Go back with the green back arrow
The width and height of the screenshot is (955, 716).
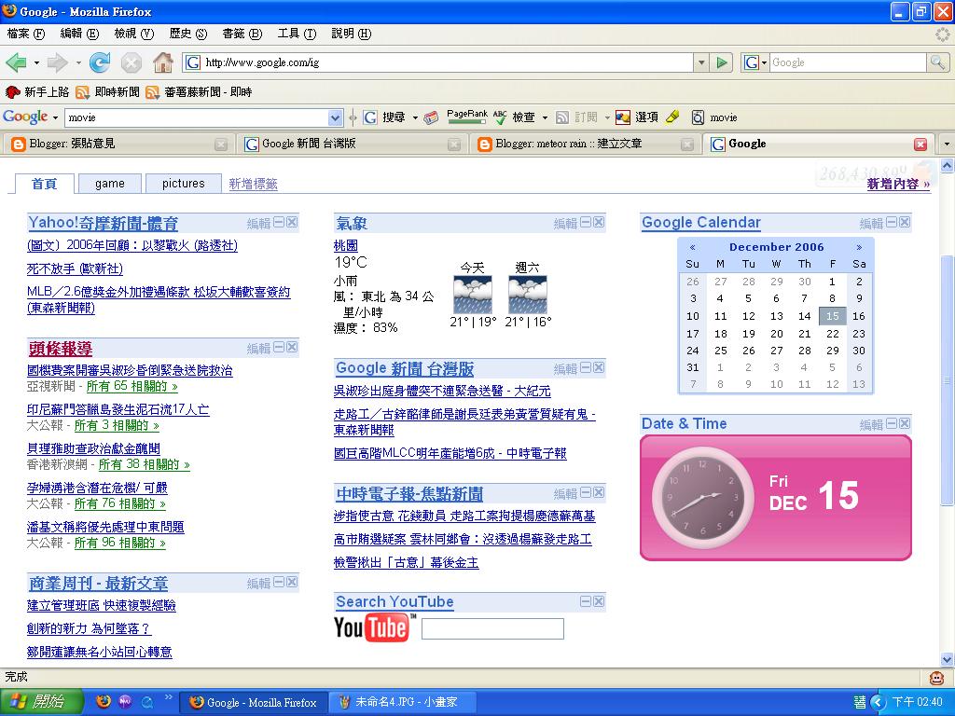[x=16, y=62]
